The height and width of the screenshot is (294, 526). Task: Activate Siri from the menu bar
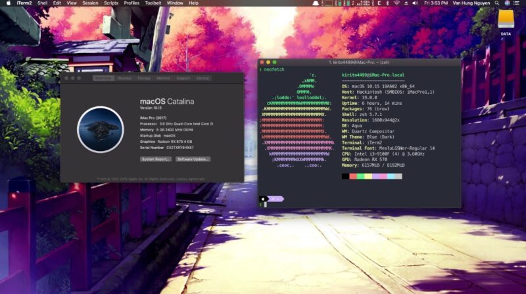pyautogui.click(x=507, y=3)
